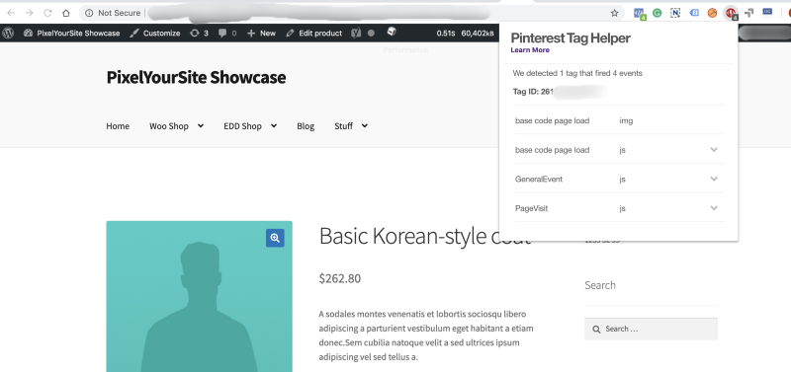Open Customize in the admin bar

pyautogui.click(x=155, y=34)
